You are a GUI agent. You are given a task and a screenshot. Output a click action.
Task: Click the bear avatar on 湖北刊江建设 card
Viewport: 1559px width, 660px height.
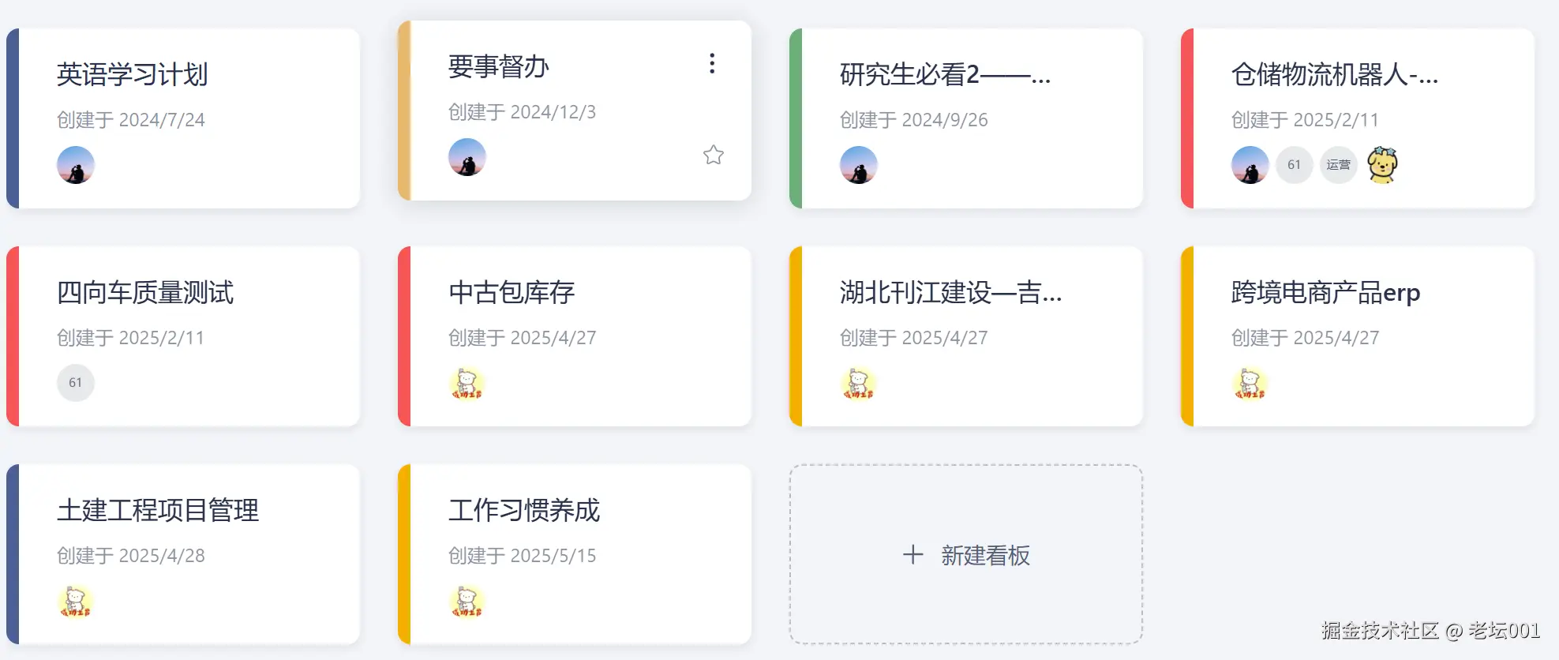(859, 384)
